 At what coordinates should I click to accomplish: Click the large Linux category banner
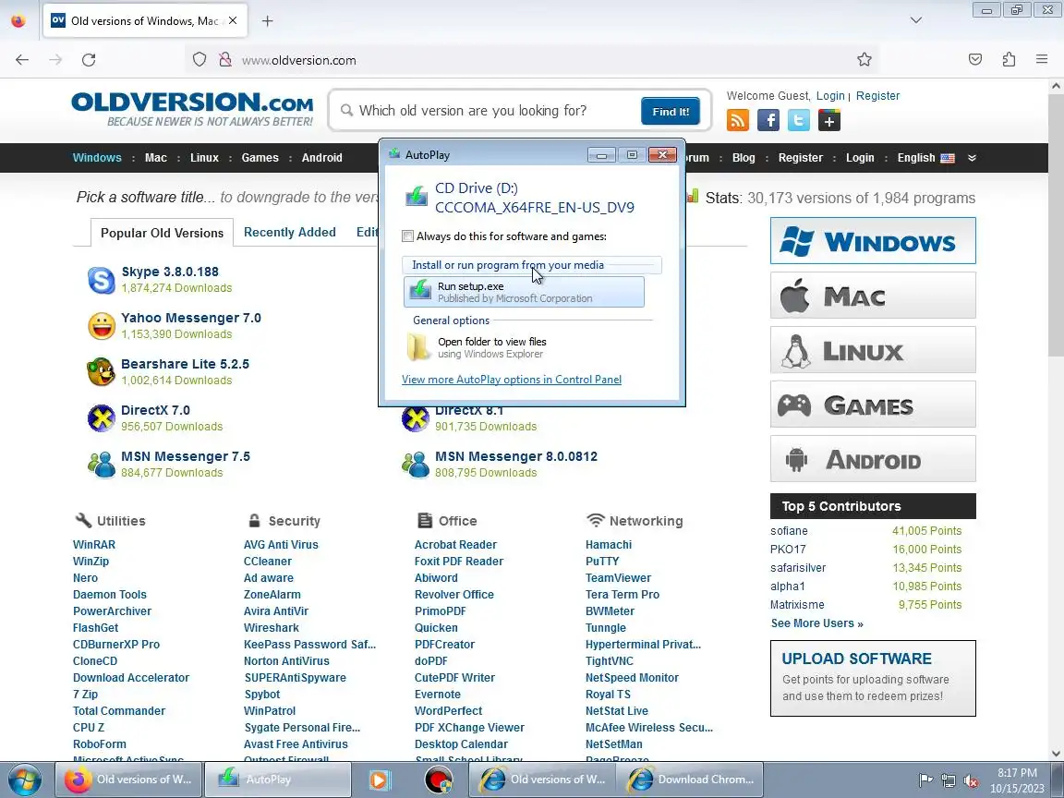tap(874, 349)
